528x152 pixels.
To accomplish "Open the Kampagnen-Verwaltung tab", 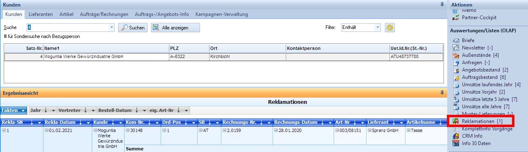I will pos(222,14).
